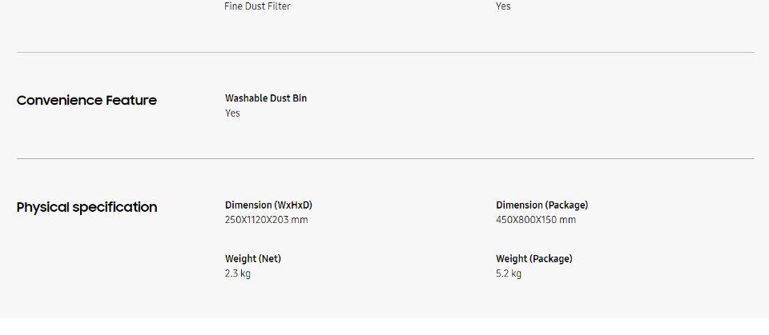The image size is (769, 335).
Task: Select the Dimension (Package) label
Action: [542, 205]
